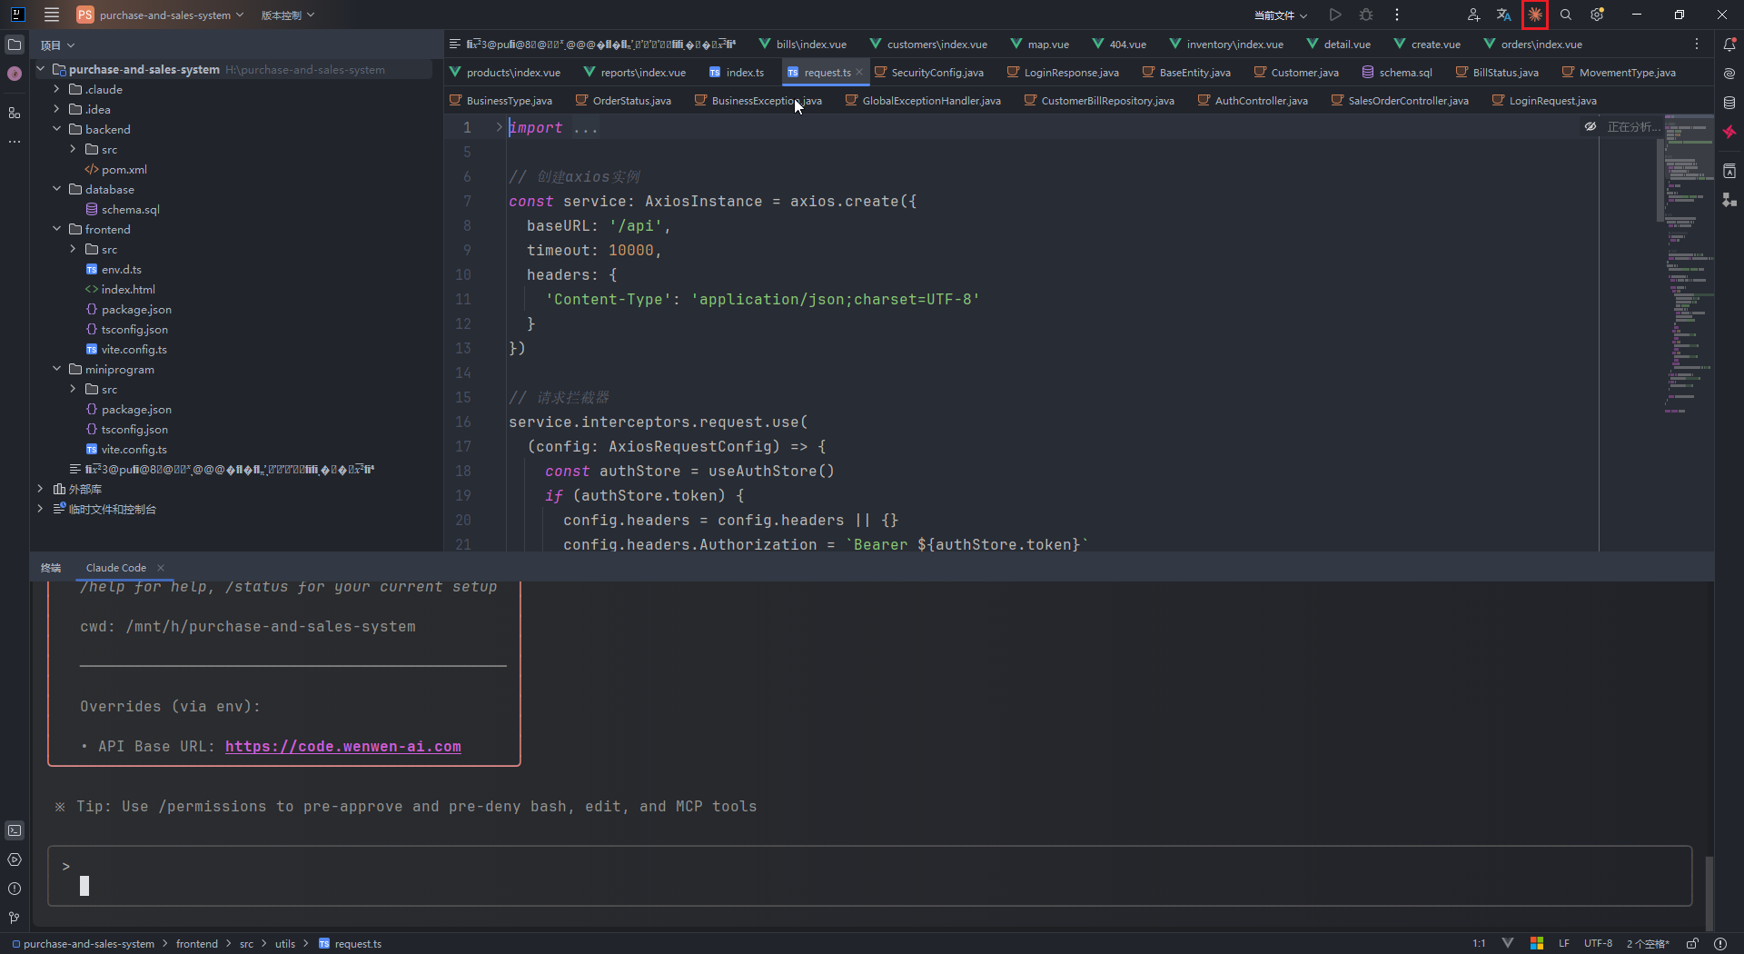This screenshot has width=1744, height=954.
Task: Open current file run configuration dropdown
Action: point(1281,15)
